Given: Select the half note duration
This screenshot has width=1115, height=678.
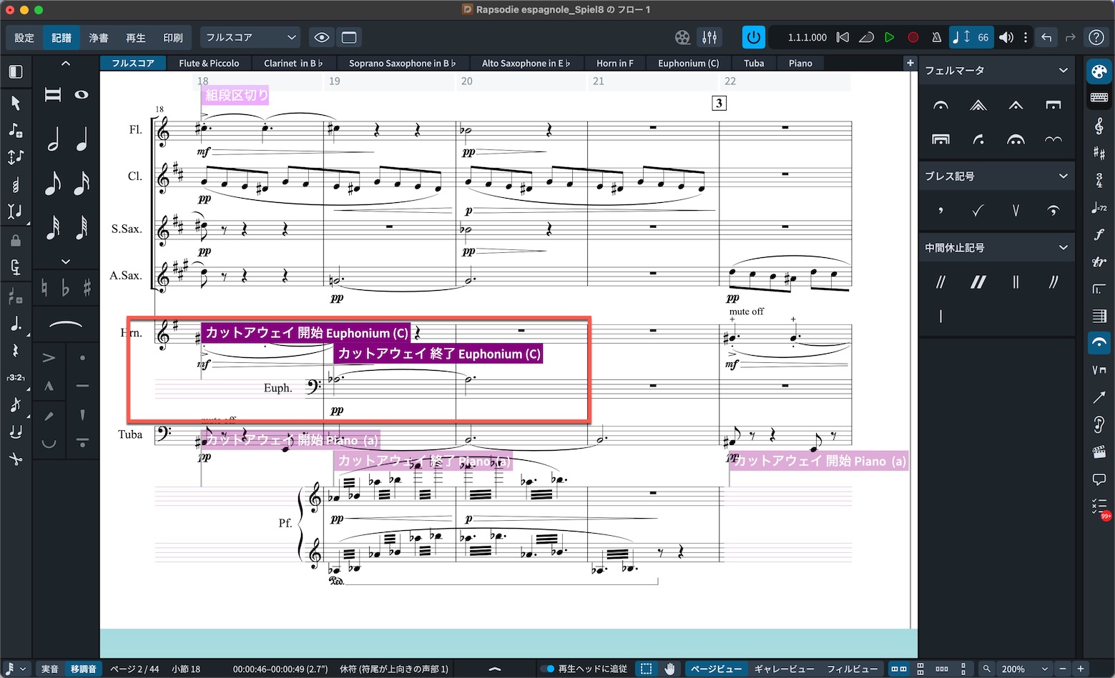Looking at the screenshot, I should tap(53, 139).
